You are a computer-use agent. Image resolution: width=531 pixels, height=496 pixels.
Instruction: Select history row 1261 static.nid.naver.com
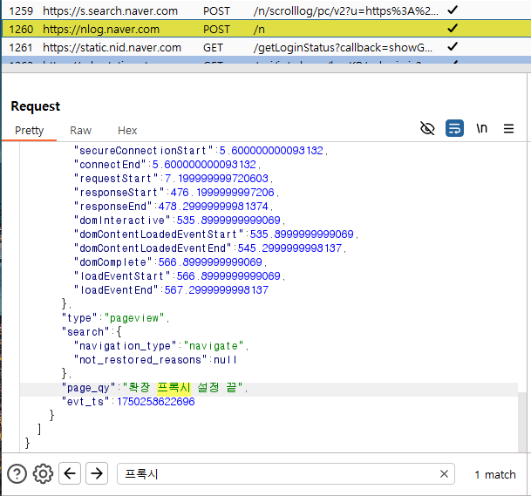[265, 47]
